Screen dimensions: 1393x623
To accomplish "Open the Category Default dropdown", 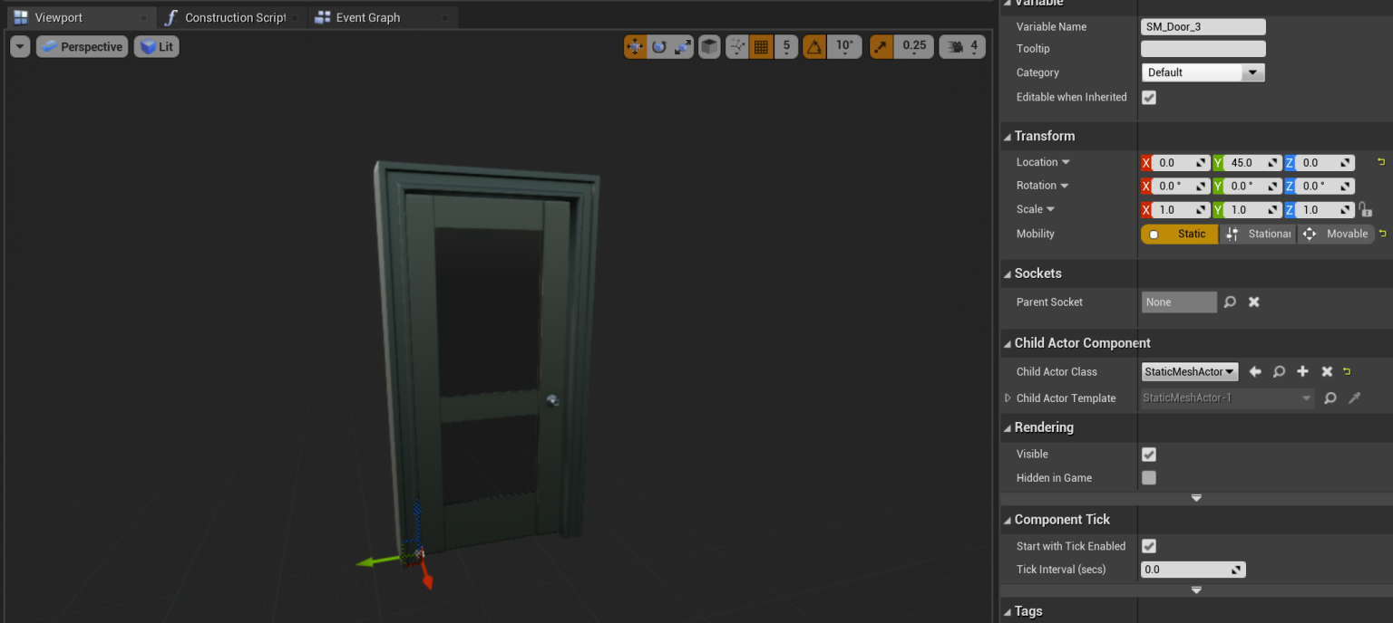I will point(1203,72).
